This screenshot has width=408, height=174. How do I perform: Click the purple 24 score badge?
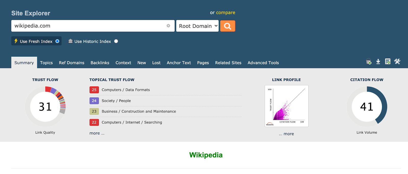[x=94, y=101]
